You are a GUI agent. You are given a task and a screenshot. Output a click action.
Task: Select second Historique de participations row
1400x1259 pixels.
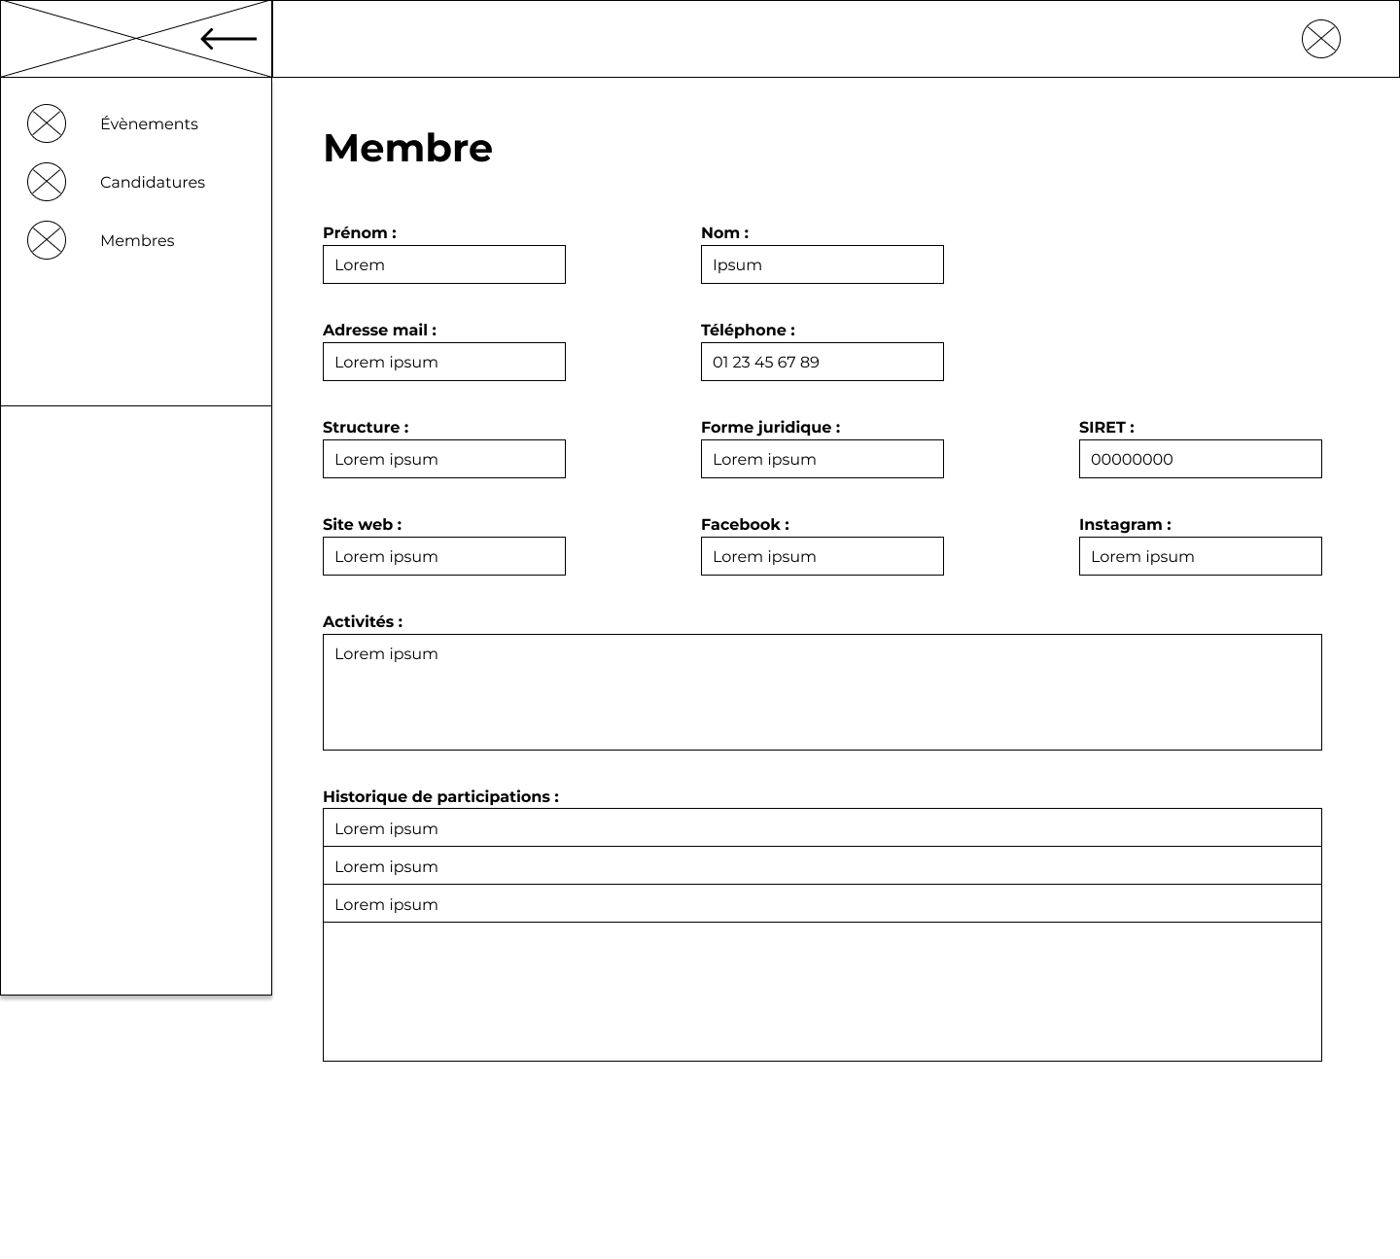[822, 865]
